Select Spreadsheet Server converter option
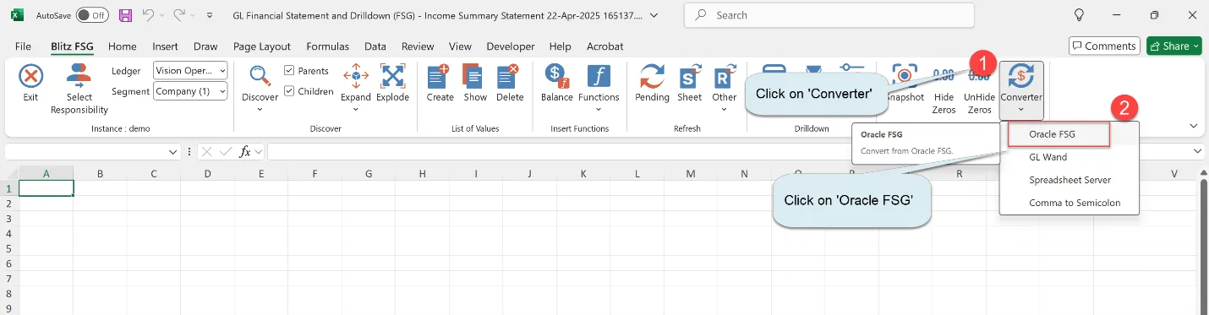 [1069, 180]
